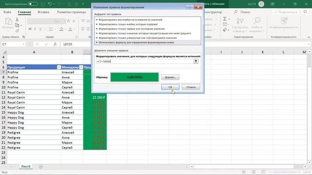Click the Fill Color bucket icon
The width and height of the screenshot is (312, 175).
click(x=61, y=29)
